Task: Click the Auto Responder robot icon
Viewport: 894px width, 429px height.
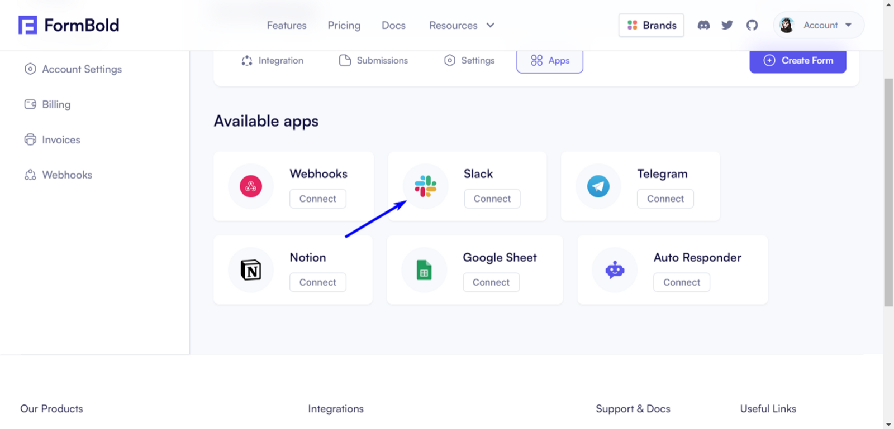Action: tap(615, 270)
